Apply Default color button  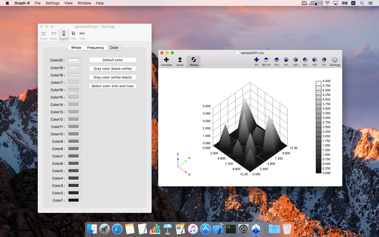tap(113, 60)
